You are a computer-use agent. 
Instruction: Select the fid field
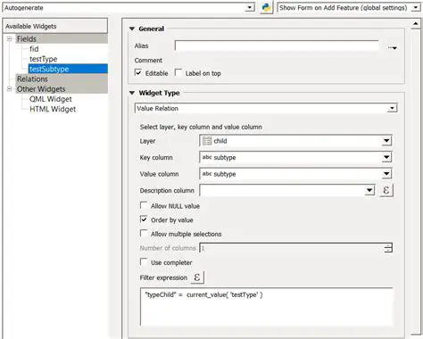click(34, 49)
